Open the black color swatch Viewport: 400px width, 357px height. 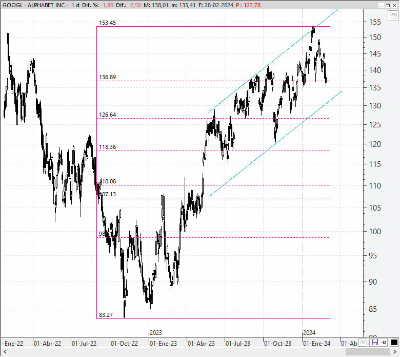394,342
